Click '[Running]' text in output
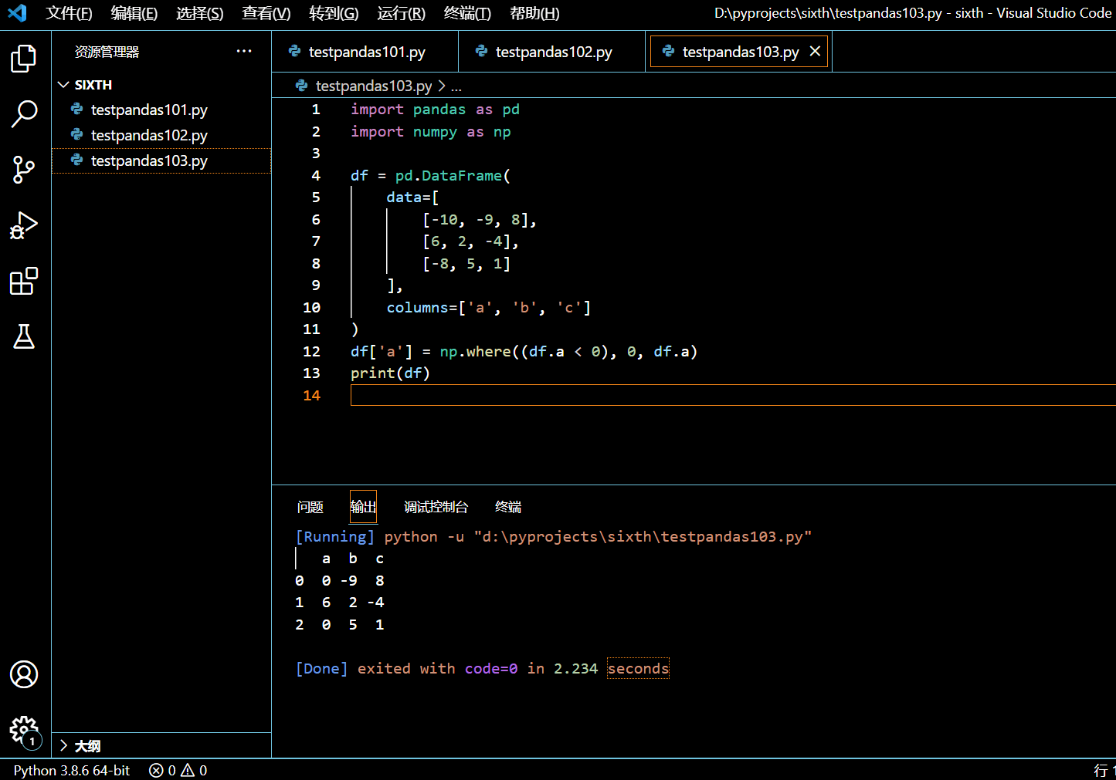This screenshot has width=1116, height=780. [335, 536]
